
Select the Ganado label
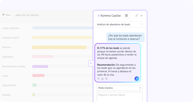6,95
